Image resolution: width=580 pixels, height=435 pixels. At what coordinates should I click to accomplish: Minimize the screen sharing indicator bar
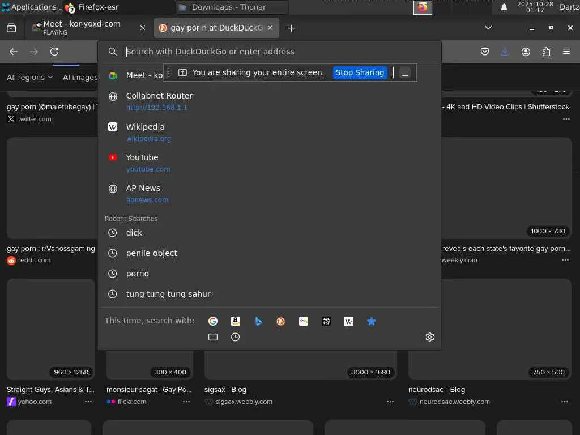click(405, 73)
